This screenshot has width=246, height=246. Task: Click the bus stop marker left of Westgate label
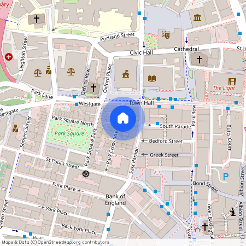(x=77, y=104)
